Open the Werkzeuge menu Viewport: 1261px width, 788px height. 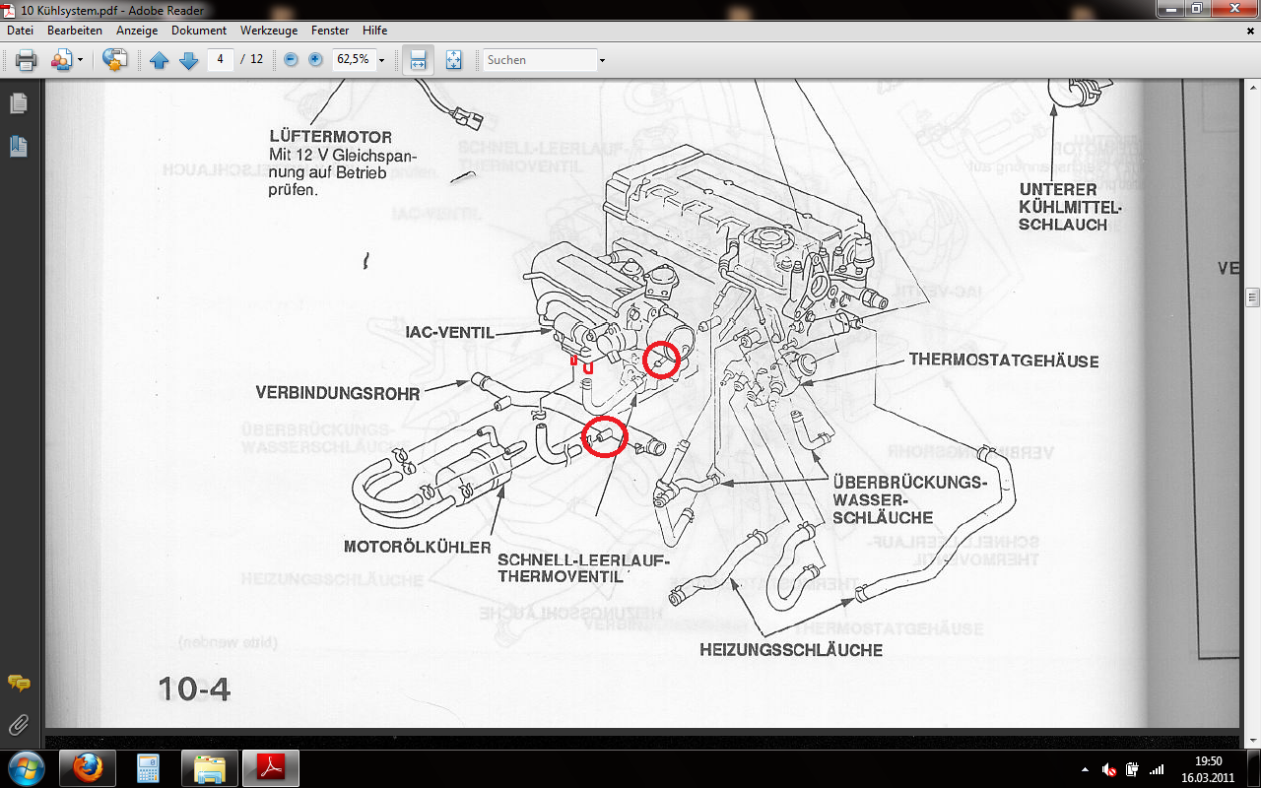269,31
